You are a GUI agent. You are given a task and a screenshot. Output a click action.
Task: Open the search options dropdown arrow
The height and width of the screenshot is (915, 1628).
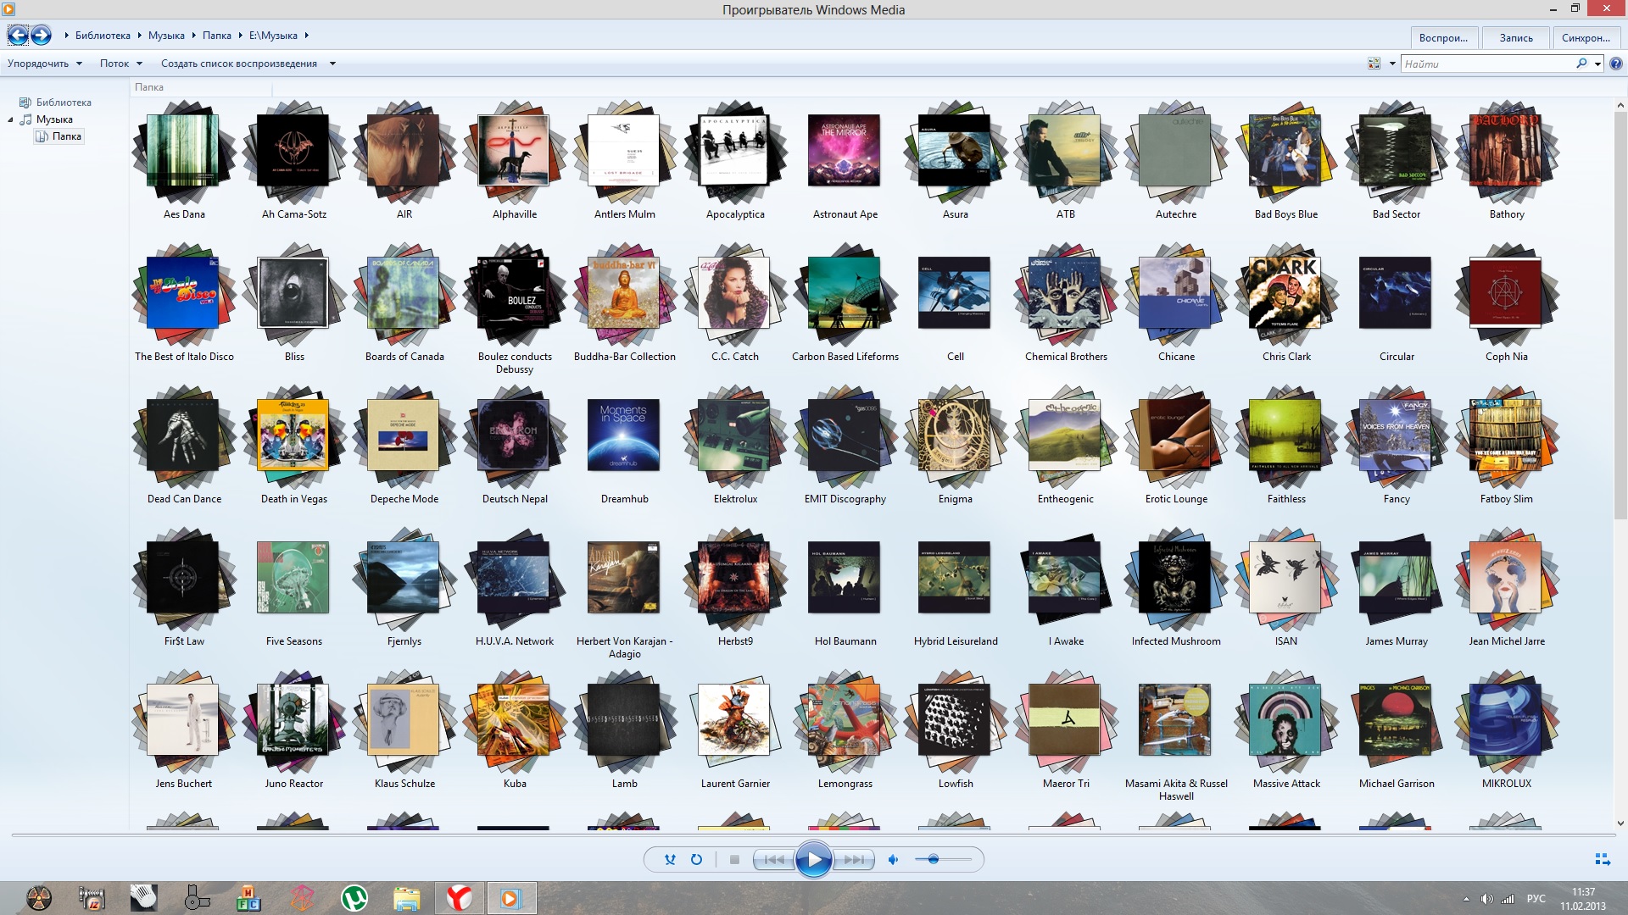coord(1597,64)
